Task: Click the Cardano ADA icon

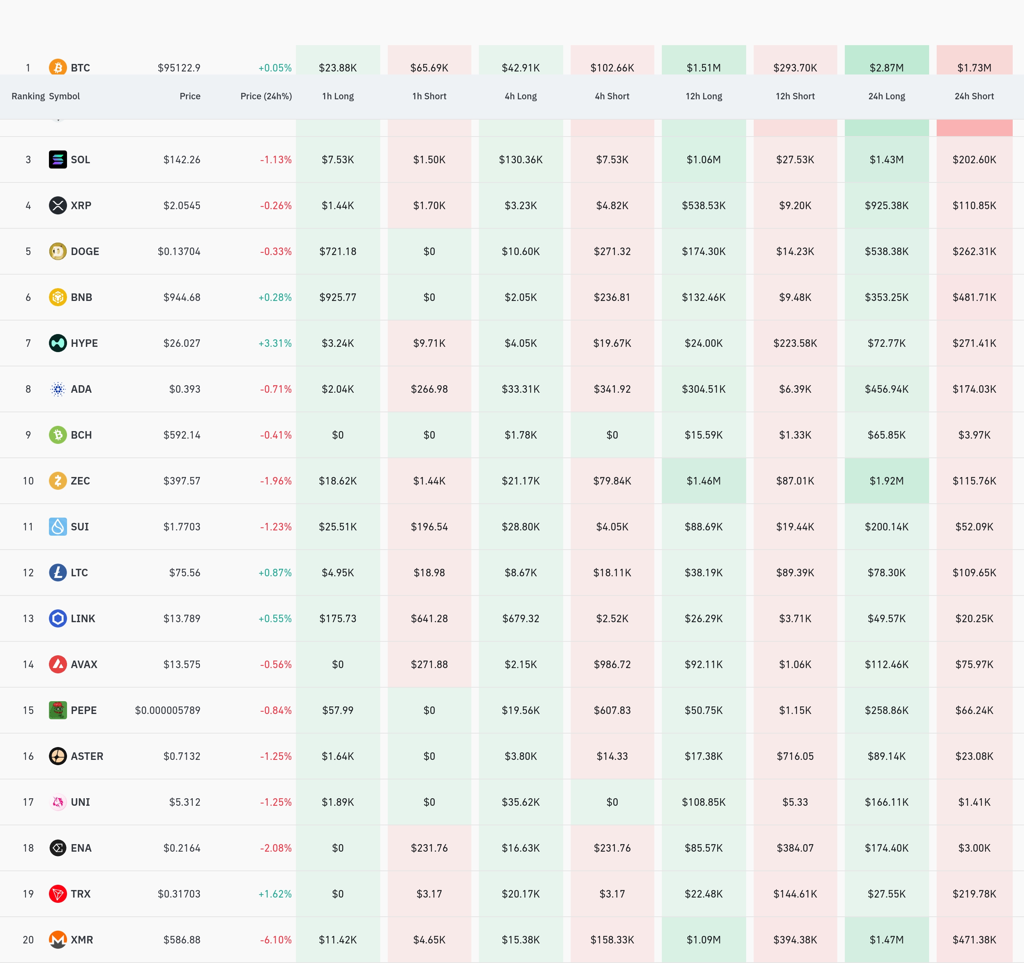Action: pyautogui.click(x=58, y=389)
